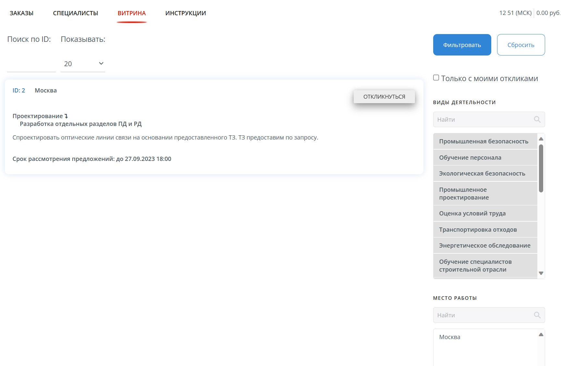The width and height of the screenshot is (562, 366).
Task: Open the Заказы tab
Action: (x=21, y=13)
